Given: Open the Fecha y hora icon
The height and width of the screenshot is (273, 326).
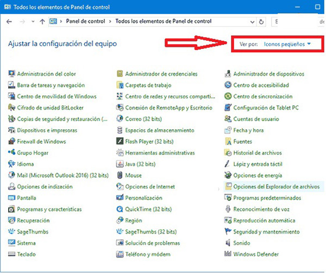Looking at the screenshot, I should [x=228, y=130].
